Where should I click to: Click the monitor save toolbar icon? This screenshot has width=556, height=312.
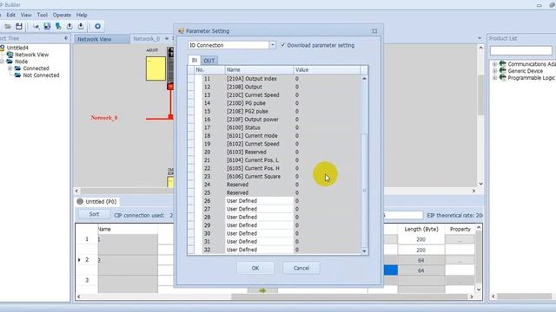(47, 26)
